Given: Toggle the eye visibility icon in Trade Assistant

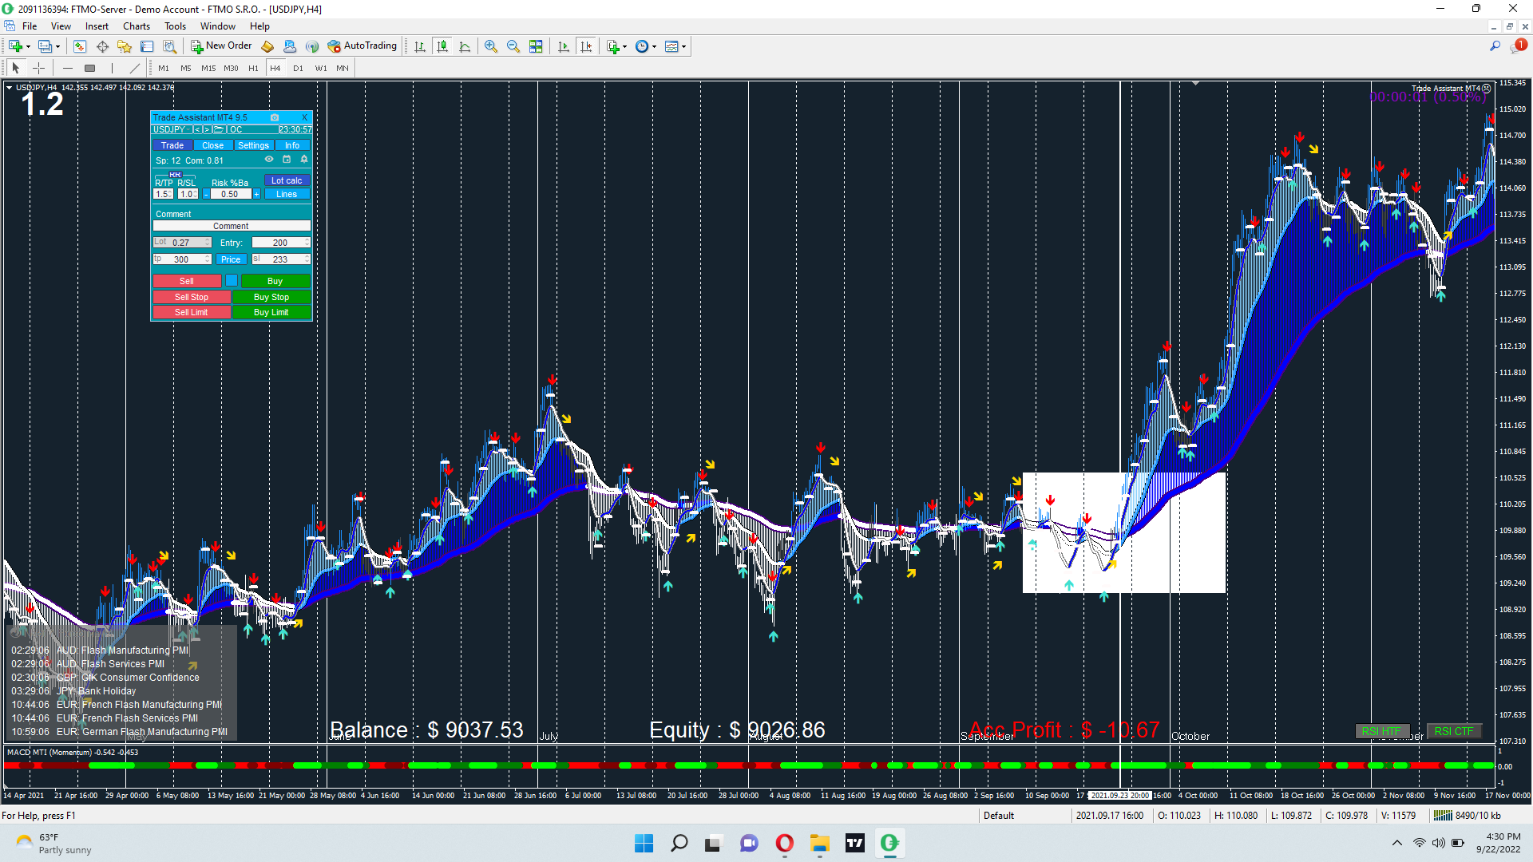Looking at the screenshot, I should 269,160.
